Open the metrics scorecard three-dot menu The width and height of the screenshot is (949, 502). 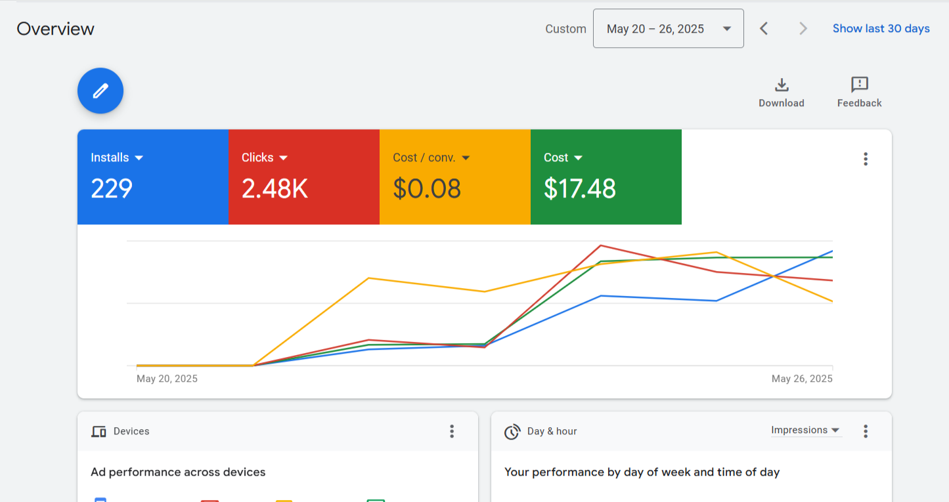tap(866, 159)
